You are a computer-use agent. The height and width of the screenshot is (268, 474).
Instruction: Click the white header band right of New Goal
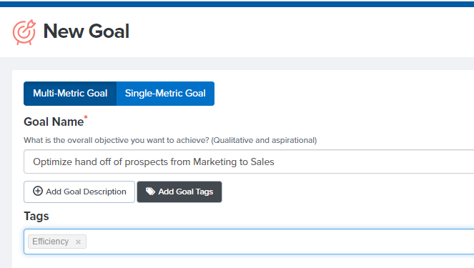(302, 32)
